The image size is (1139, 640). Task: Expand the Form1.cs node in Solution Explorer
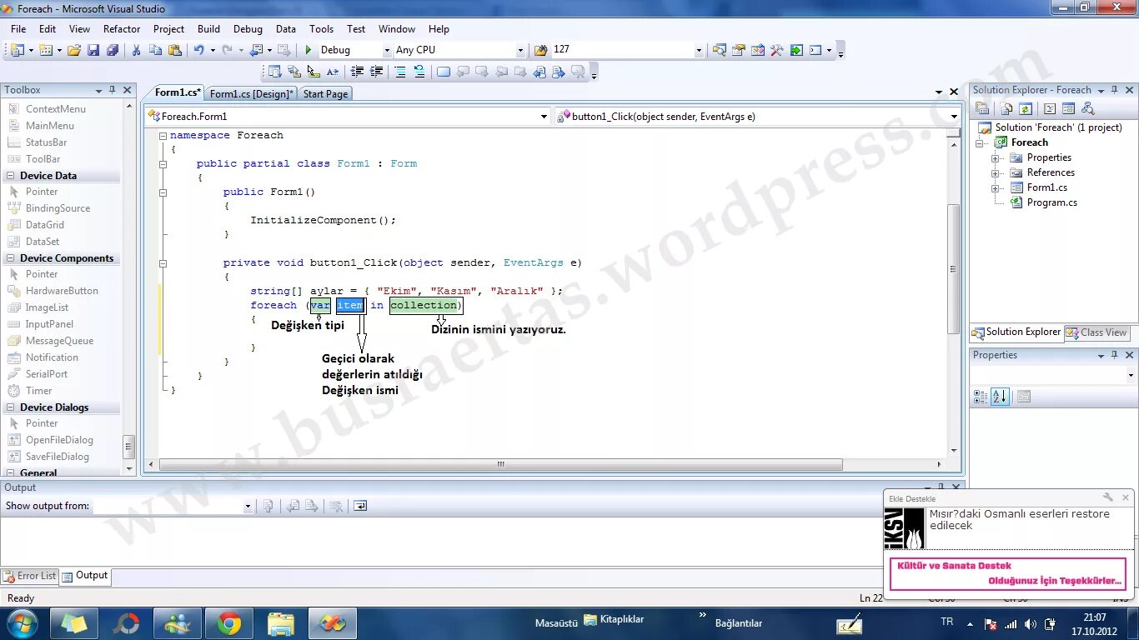995,187
